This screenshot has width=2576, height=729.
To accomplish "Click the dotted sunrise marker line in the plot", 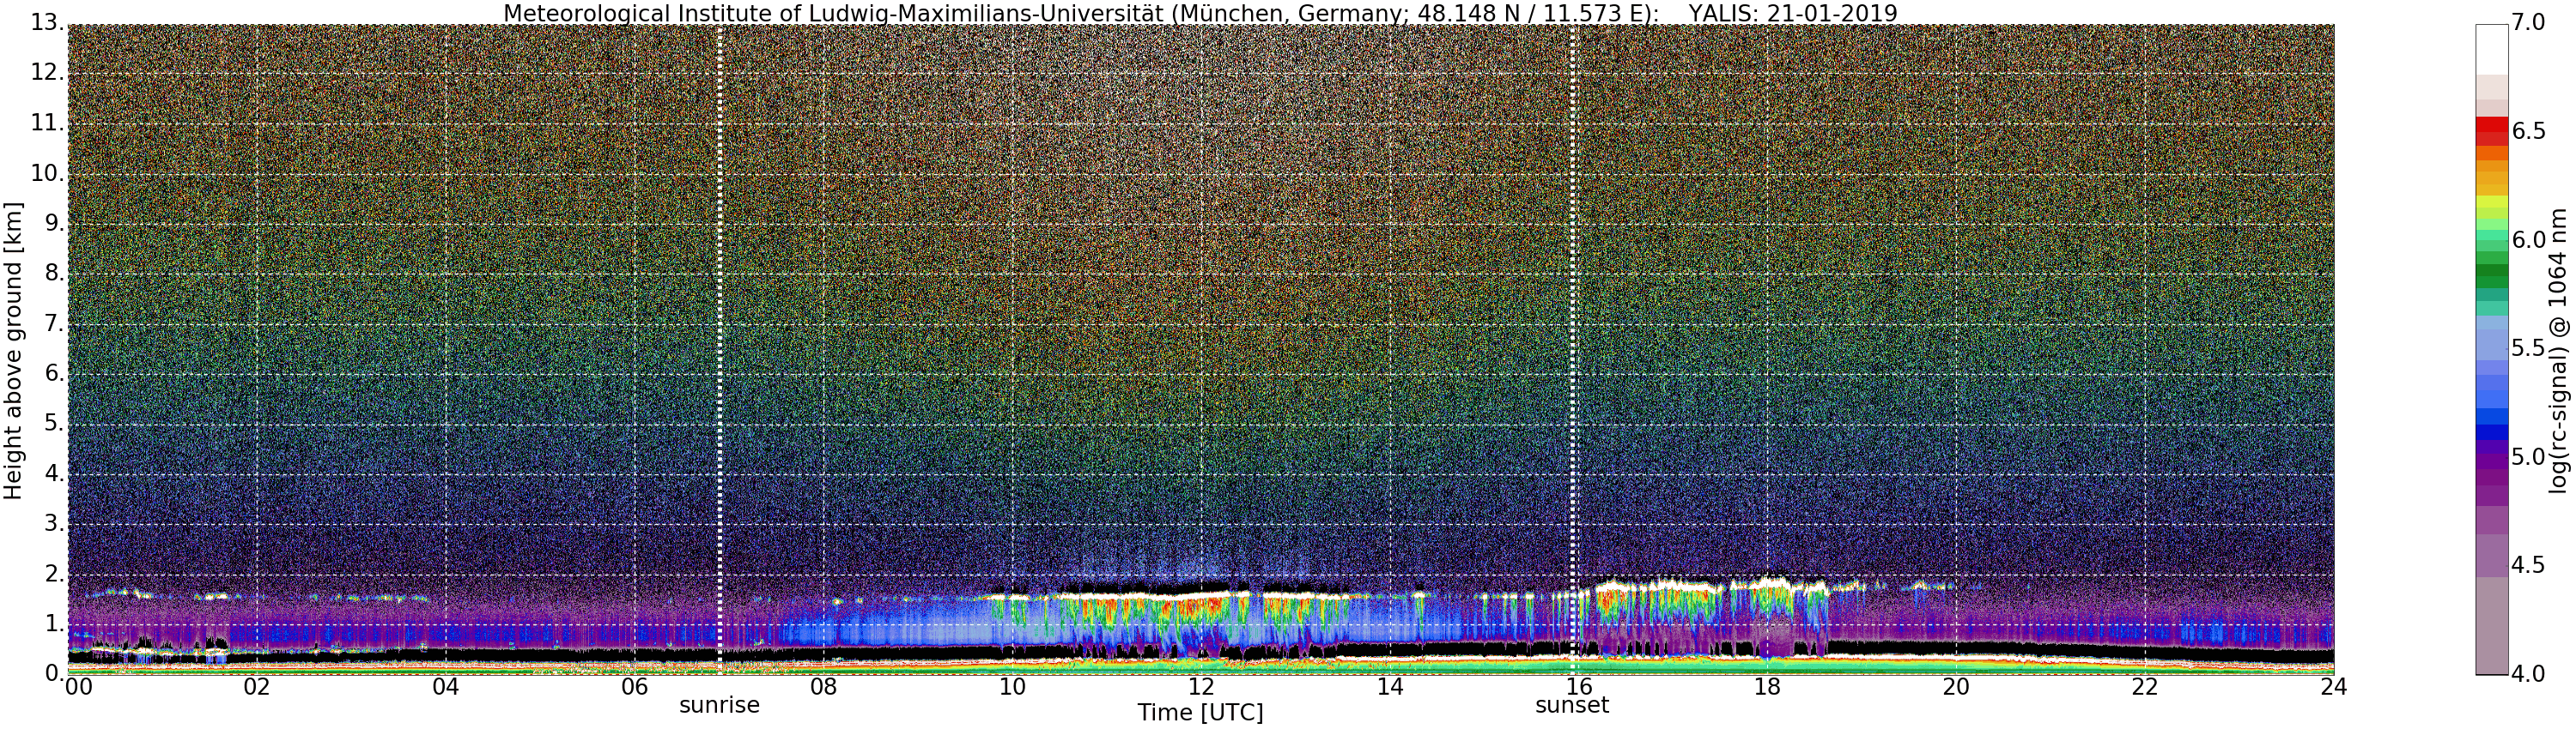I will pos(719,350).
